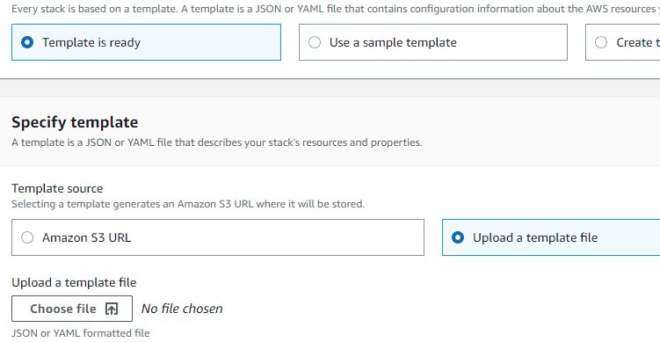660x342 pixels.
Task: Click the description under the Specify template heading
Action: click(217, 142)
